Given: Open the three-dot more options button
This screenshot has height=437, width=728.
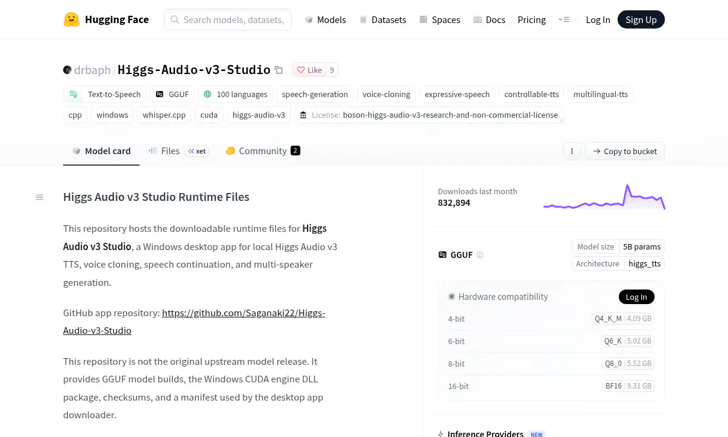Looking at the screenshot, I should [x=572, y=151].
